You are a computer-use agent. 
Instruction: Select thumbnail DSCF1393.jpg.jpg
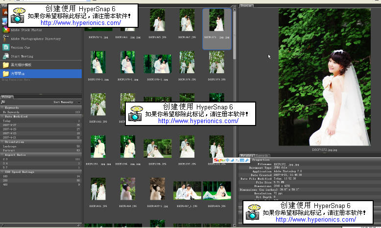point(98,146)
